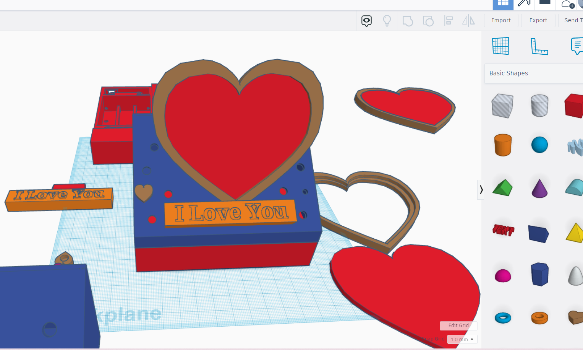Select the green Roof shape
583x350 pixels.
pos(502,187)
